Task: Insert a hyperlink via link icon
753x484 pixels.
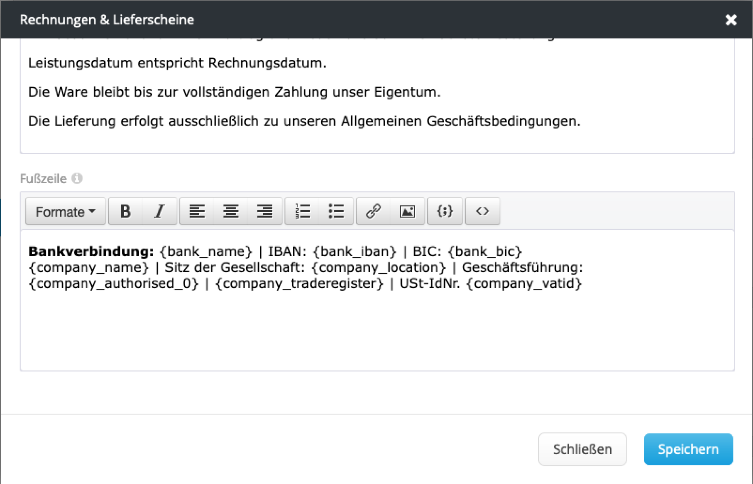Action: [373, 211]
